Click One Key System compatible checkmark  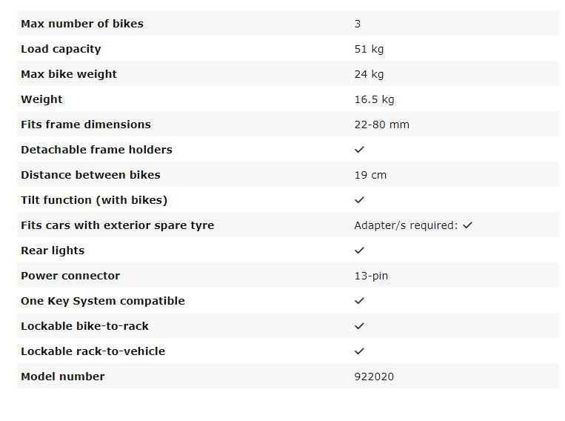pyautogui.click(x=359, y=301)
